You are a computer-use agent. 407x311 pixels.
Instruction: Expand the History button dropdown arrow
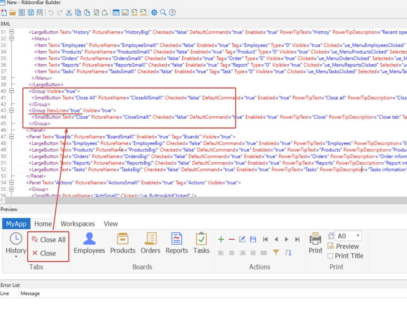point(16,257)
